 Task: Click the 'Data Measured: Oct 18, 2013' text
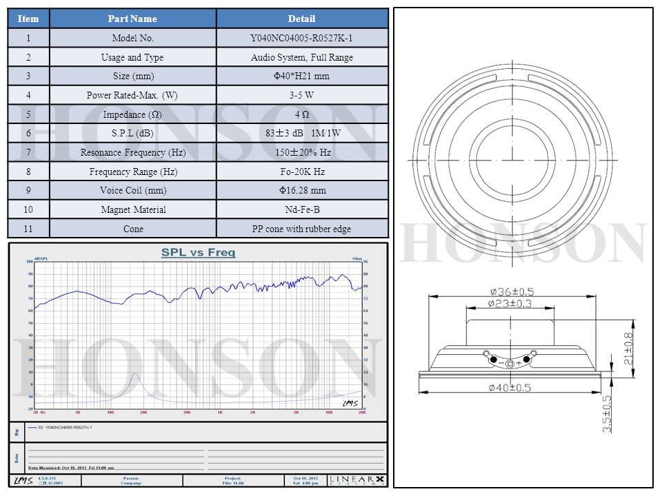71,468
